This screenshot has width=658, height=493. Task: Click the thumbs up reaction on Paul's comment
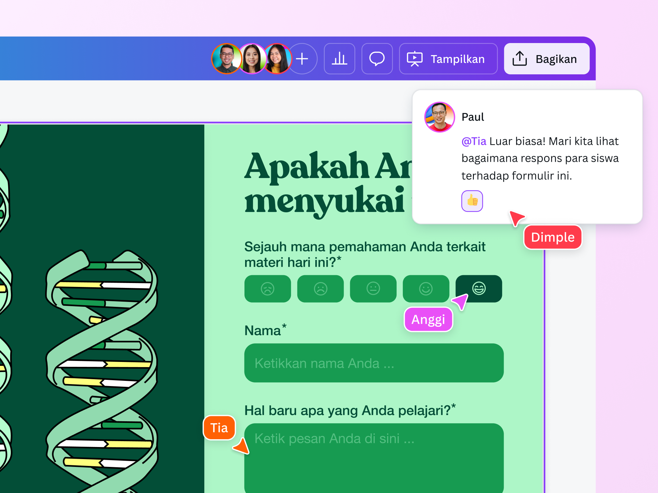pos(472,201)
